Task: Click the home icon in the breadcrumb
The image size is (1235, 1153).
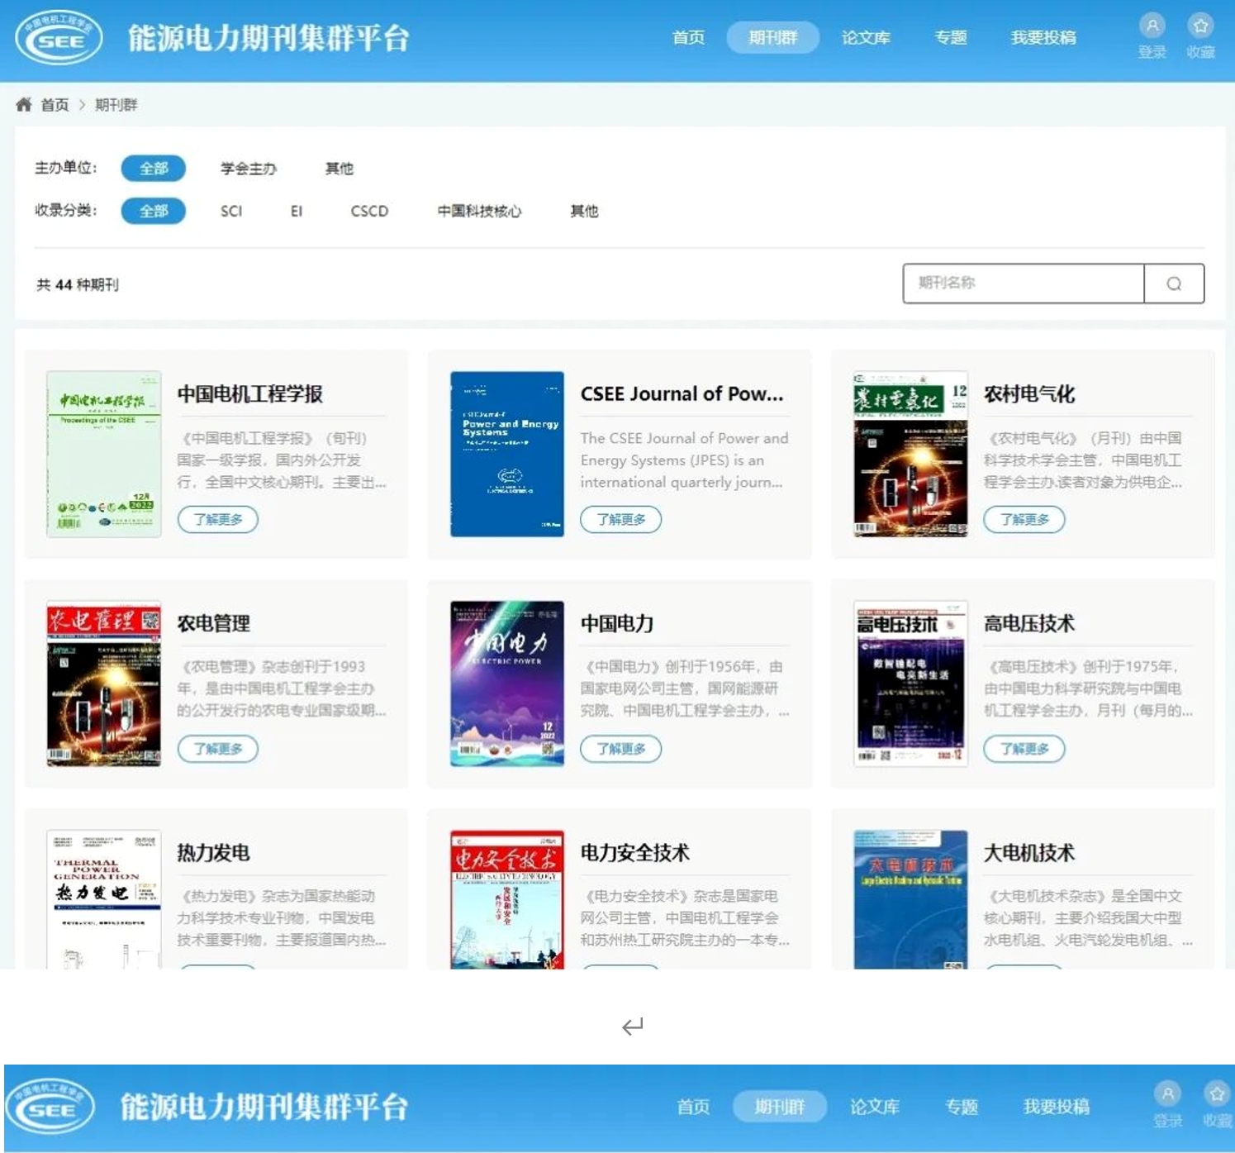Action: click(x=24, y=105)
